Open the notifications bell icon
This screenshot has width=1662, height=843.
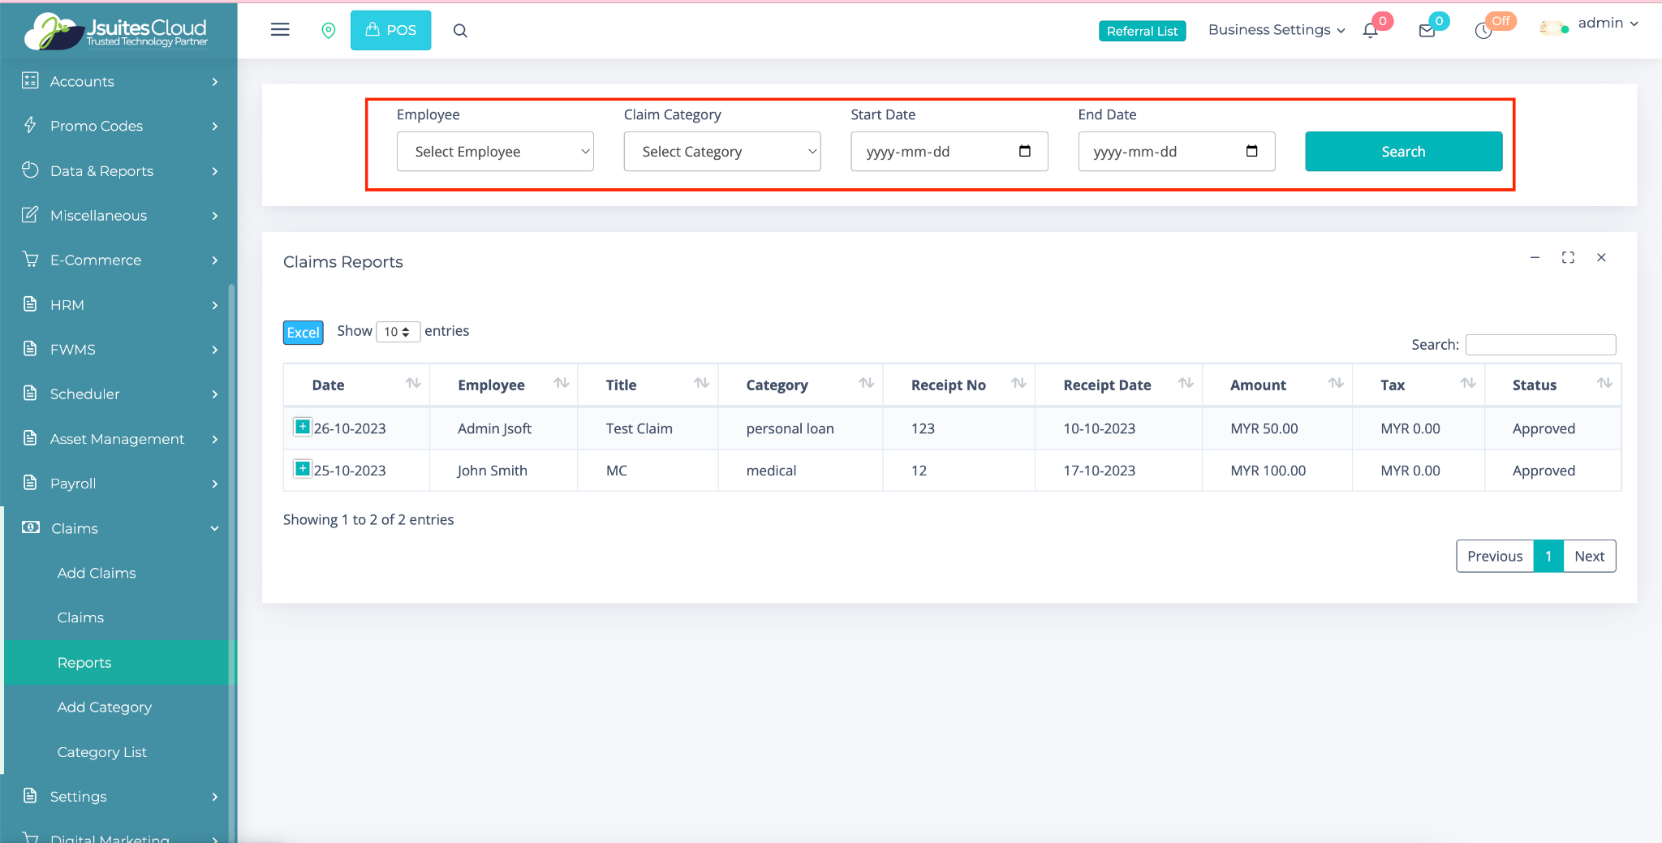pyautogui.click(x=1371, y=31)
